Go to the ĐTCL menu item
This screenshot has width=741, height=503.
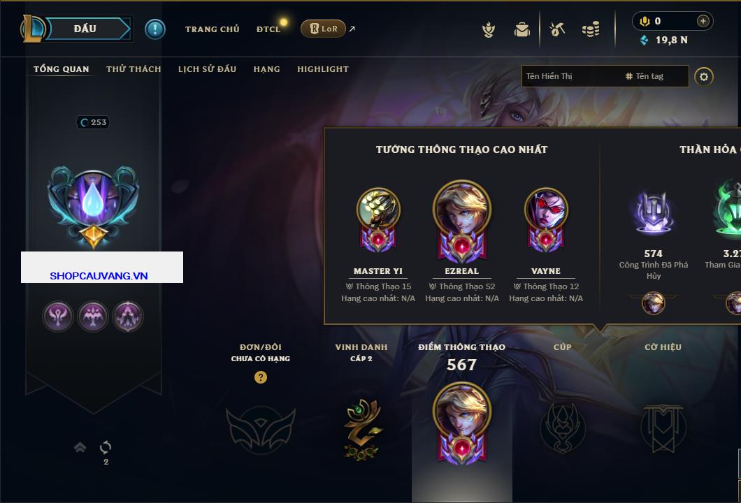[268, 29]
